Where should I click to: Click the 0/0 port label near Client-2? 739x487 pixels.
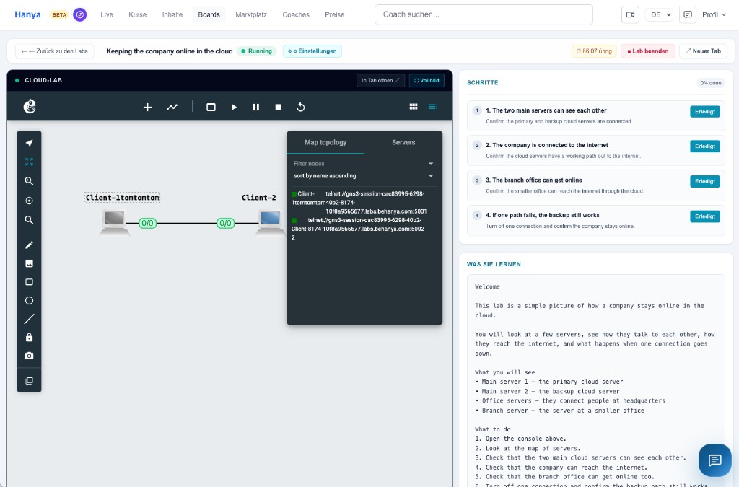coord(225,223)
